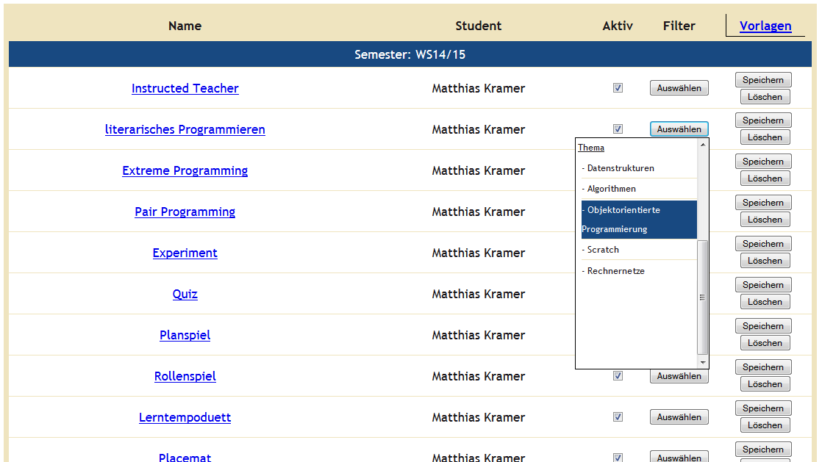Open the Extreme Programming link
This screenshot has width=822, height=462.
tap(185, 170)
